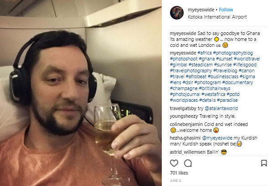This screenshot has width=268, height=186.
Task: Open the comment bubble icon
Action: [188, 163]
